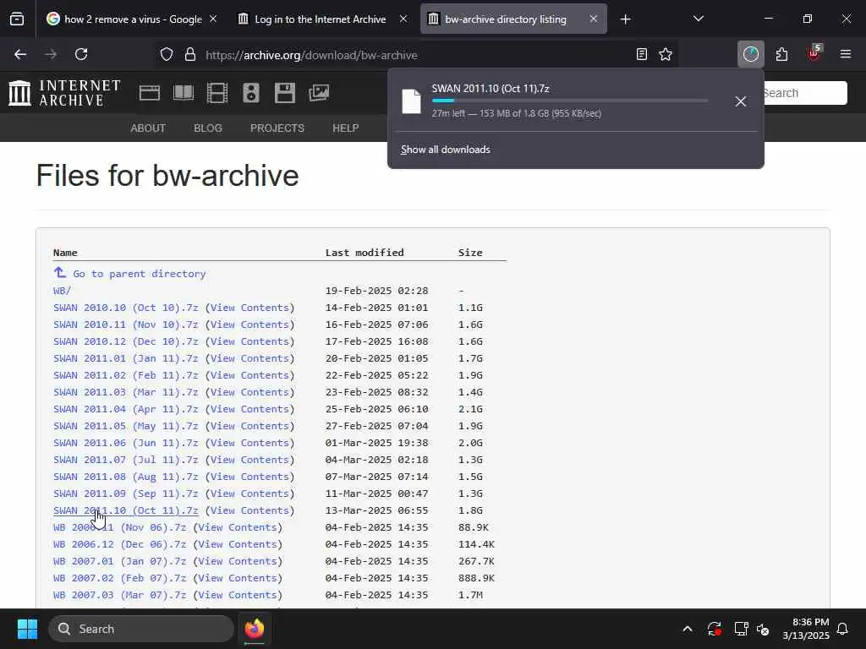Click Firefox icon in the taskbar

click(255, 629)
